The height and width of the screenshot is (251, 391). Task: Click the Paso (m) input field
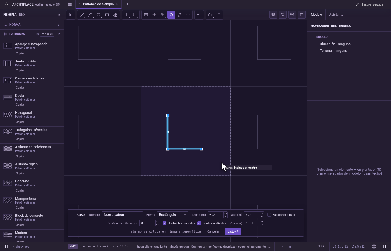point(252,223)
